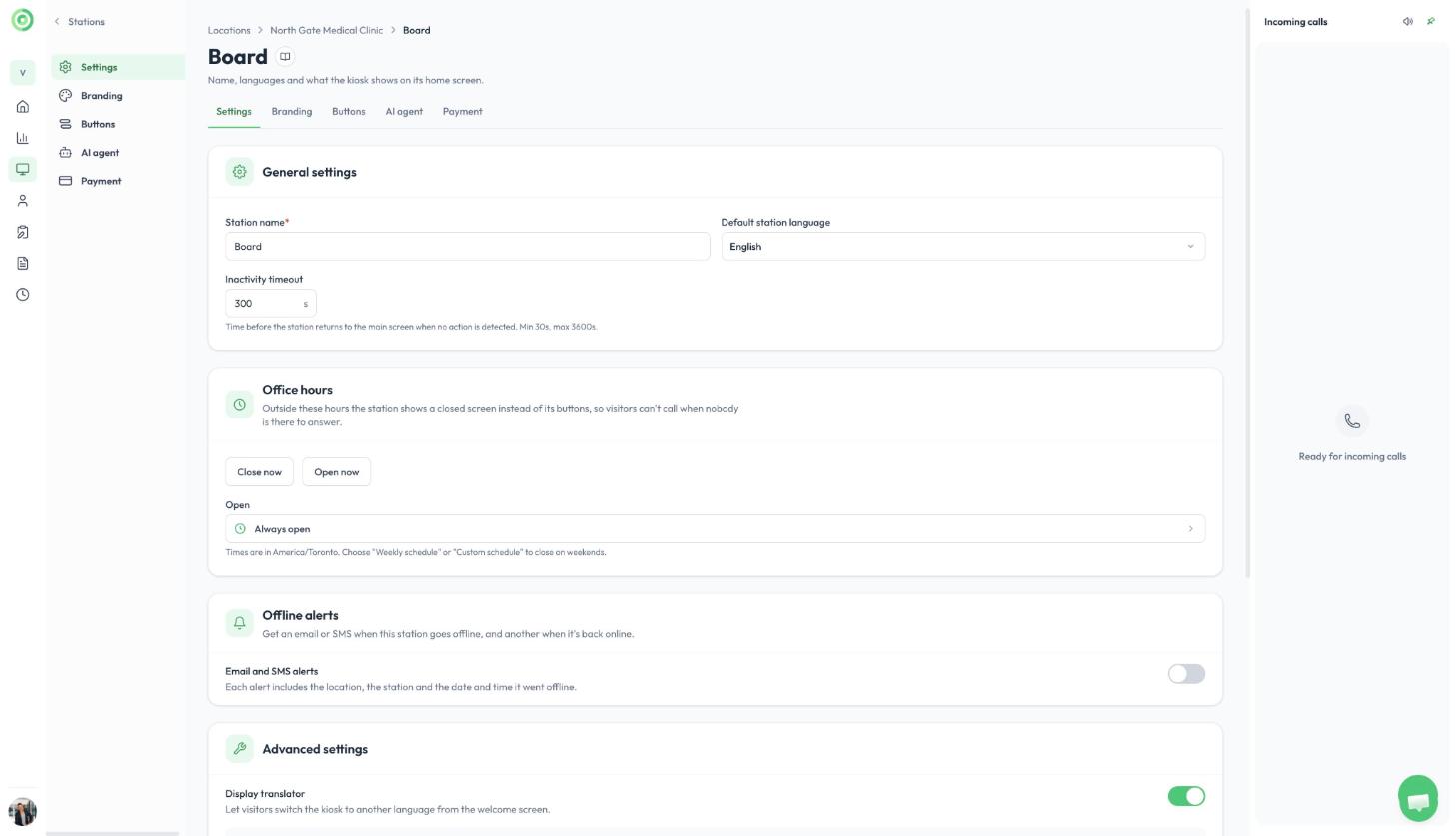
Task: Open the Default station language dropdown
Action: point(963,247)
